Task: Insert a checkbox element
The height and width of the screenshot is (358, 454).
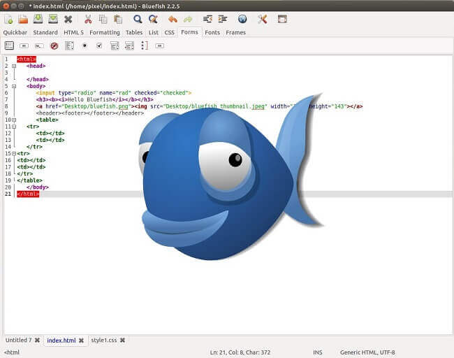Action: (99, 46)
